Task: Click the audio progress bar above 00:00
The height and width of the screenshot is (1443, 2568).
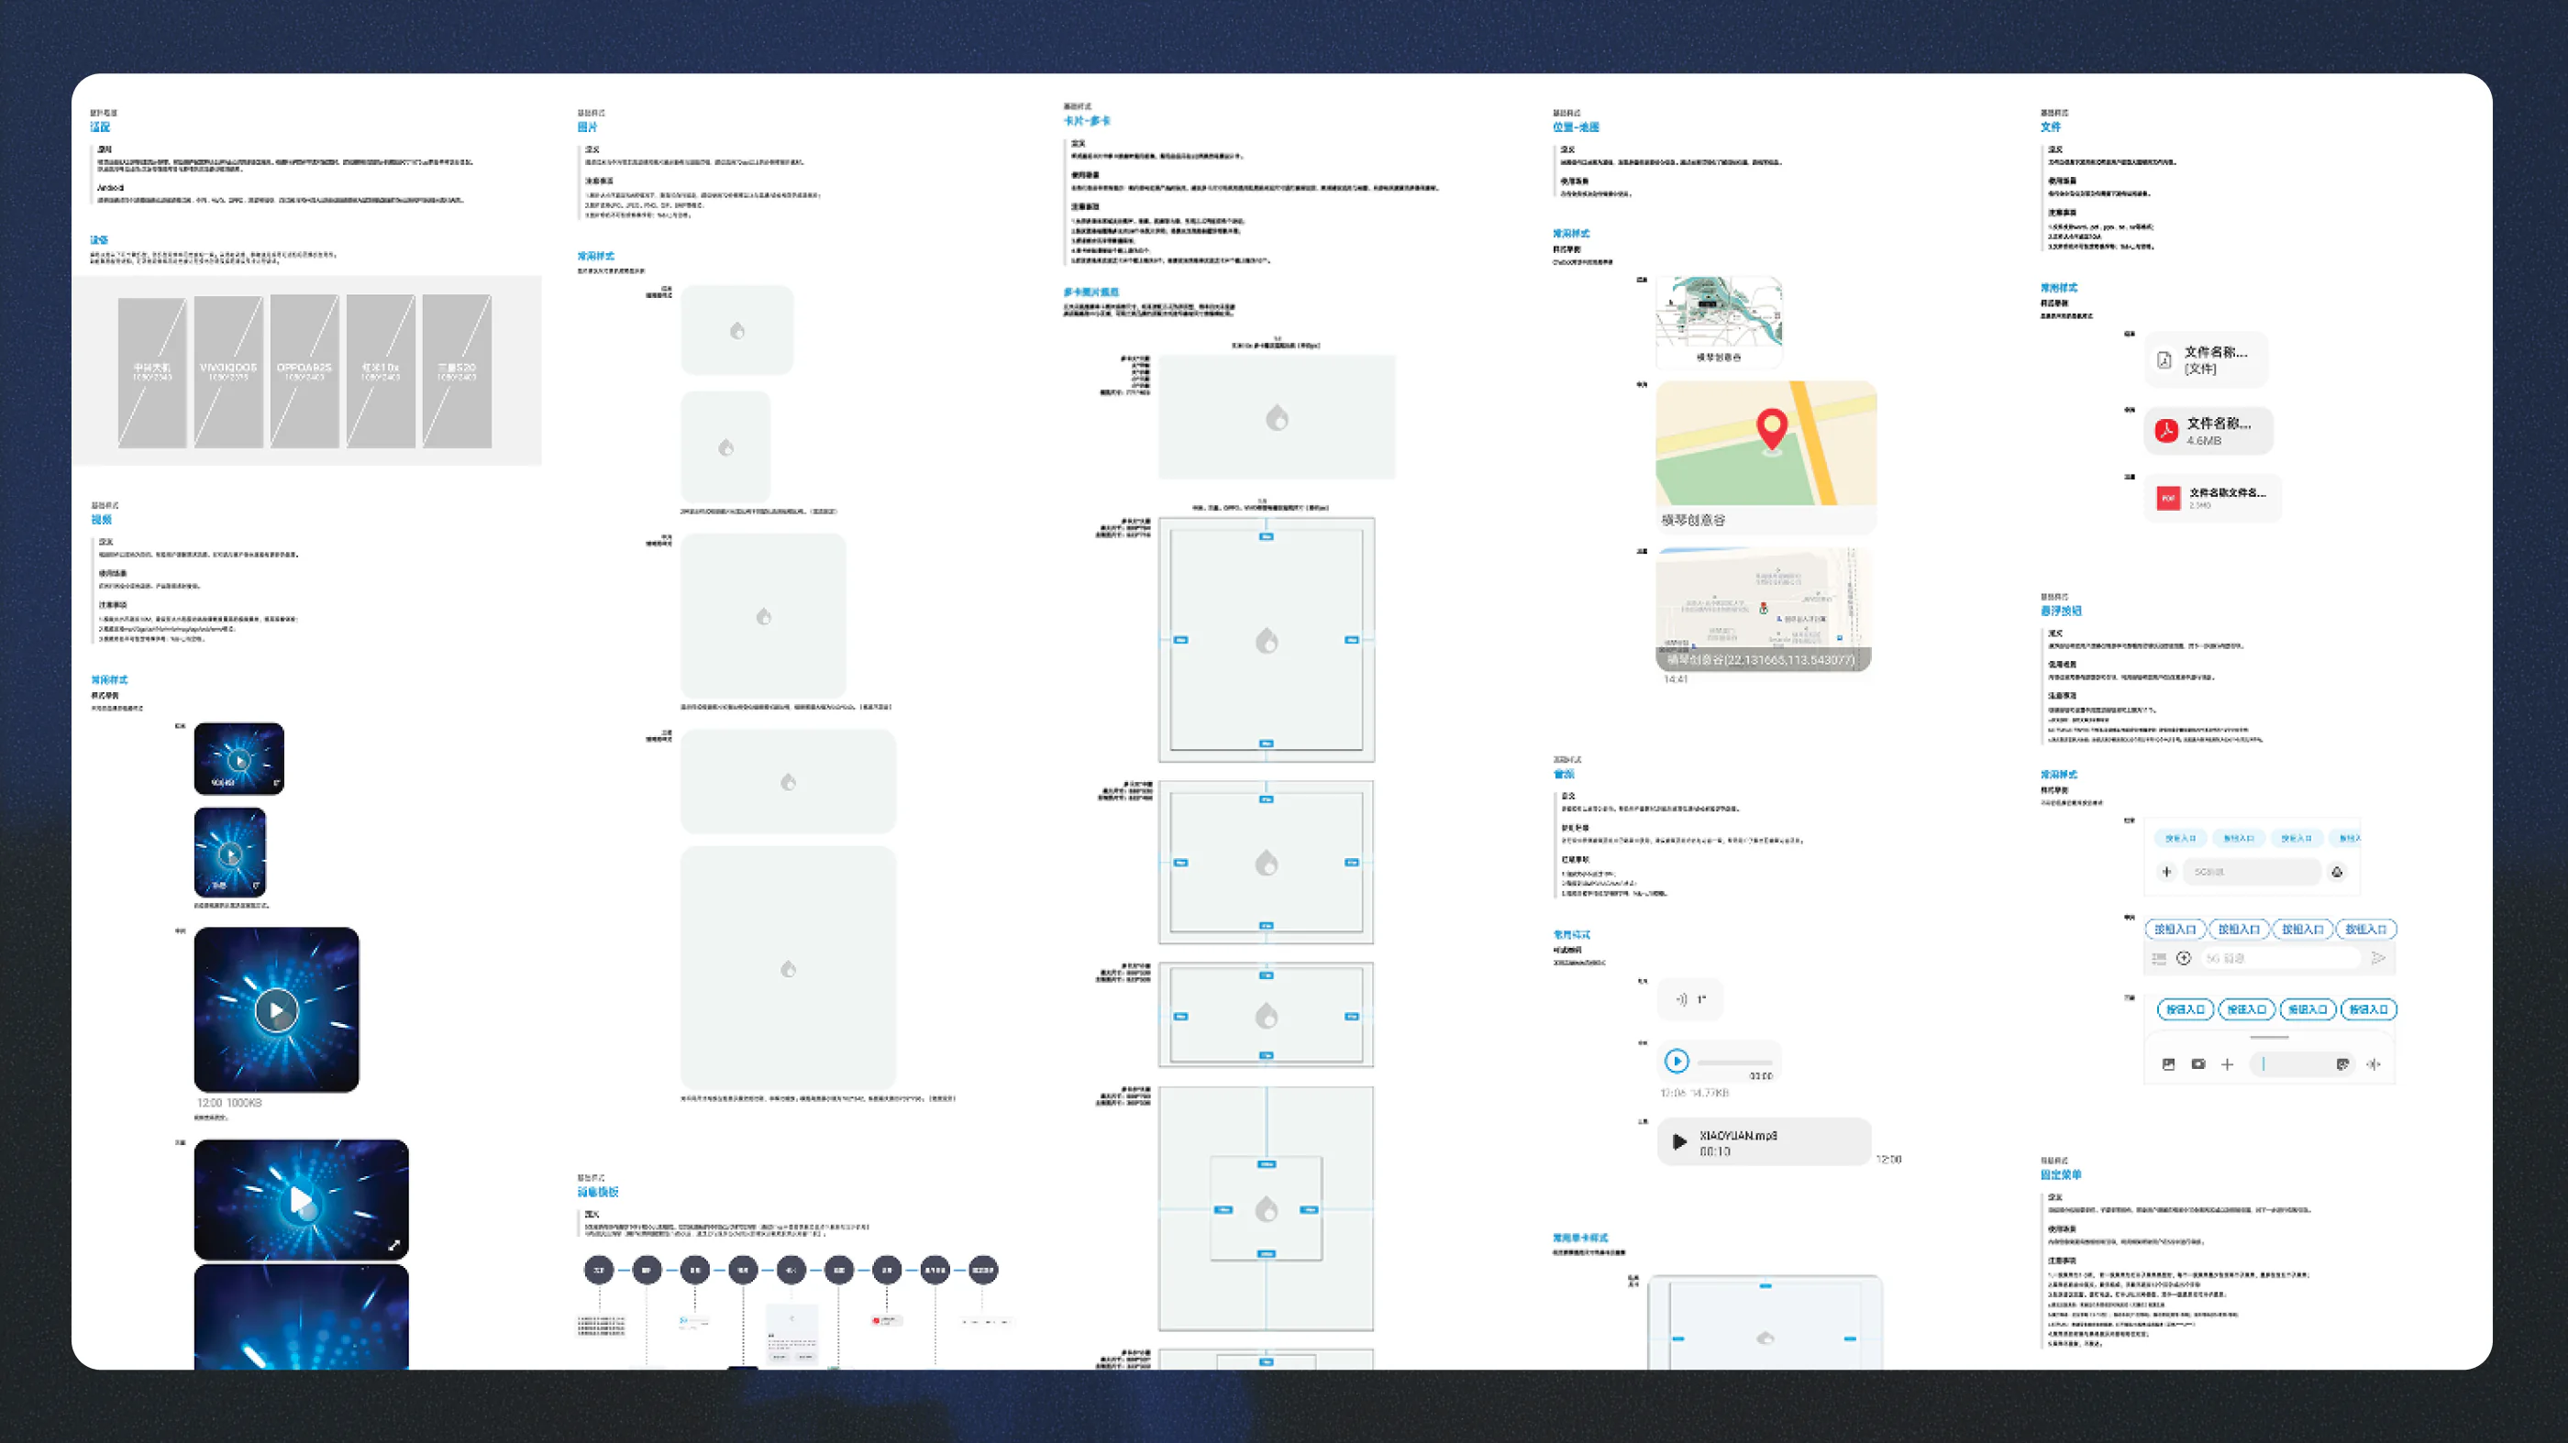Action: click(1735, 1063)
